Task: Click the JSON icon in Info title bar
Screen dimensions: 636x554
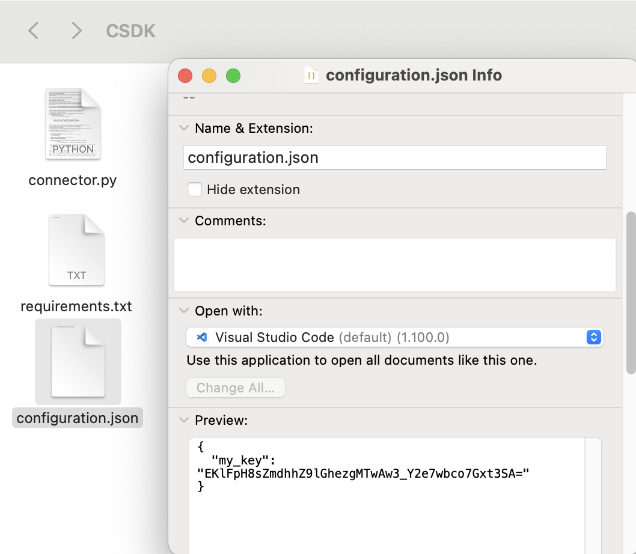Action: click(x=311, y=75)
